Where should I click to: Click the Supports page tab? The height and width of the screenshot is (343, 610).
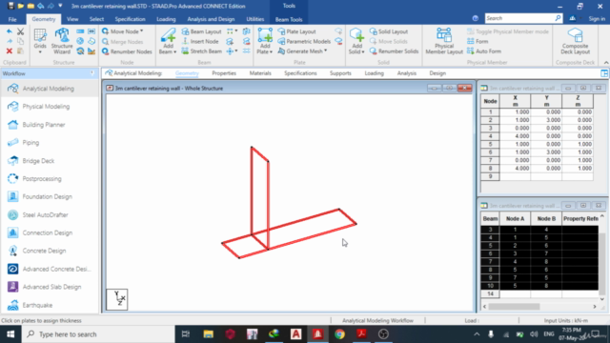coord(340,73)
